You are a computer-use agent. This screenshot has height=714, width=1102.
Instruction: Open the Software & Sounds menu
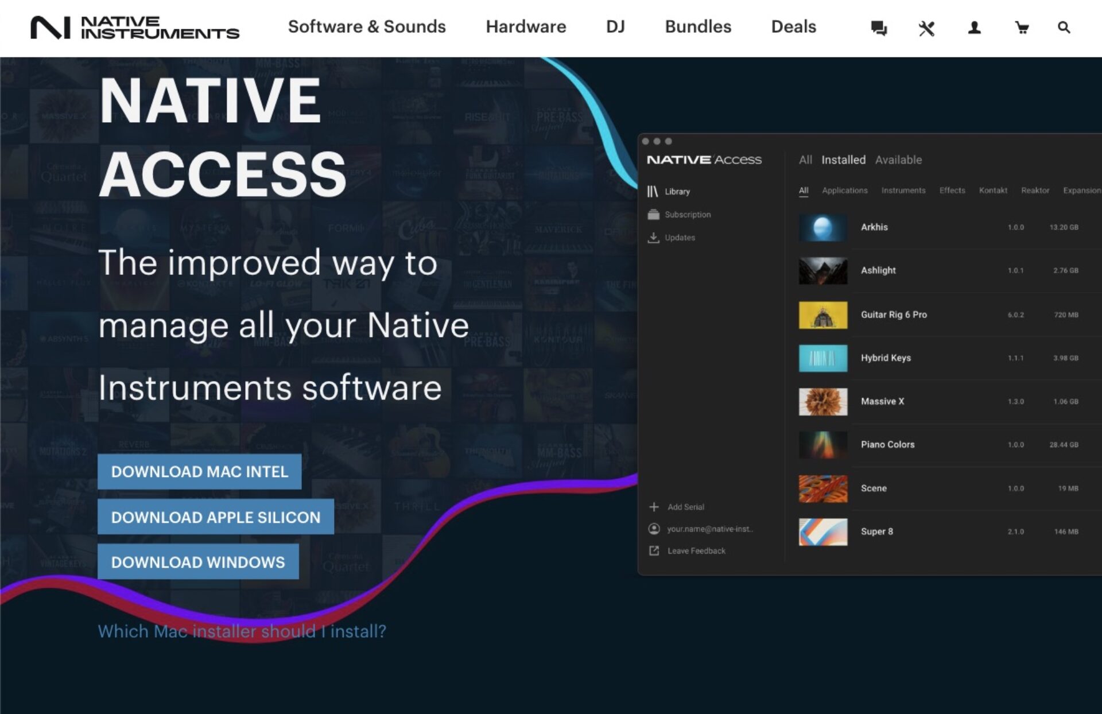coord(367,27)
